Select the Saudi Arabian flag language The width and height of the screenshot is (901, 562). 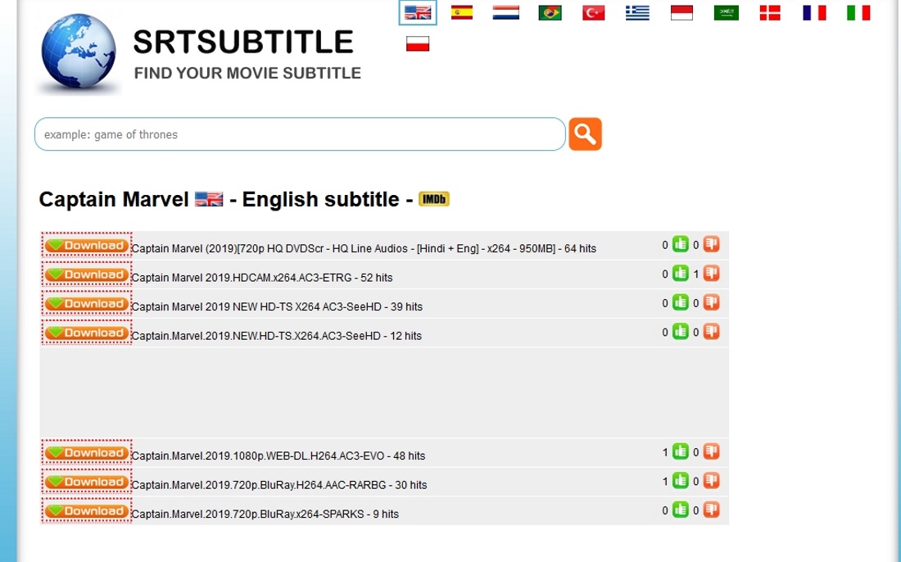point(726,12)
